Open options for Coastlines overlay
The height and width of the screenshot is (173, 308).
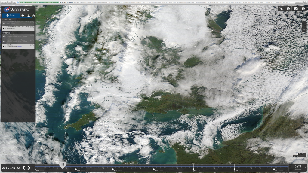point(31,45)
